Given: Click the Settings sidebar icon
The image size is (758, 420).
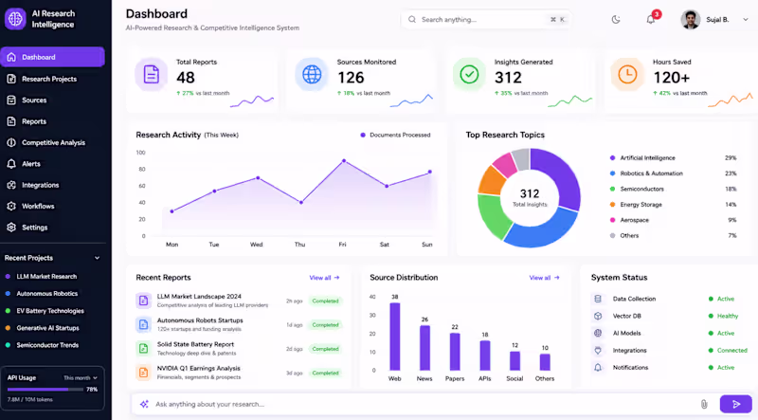Looking at the screenshot, I should 11,228.
